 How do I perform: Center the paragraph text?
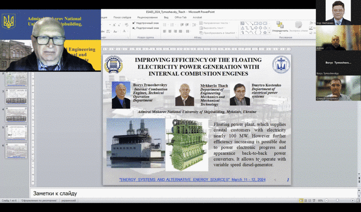pos(170,31)
